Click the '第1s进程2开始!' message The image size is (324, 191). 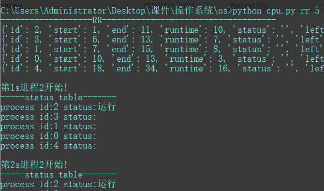pyautogui.click(x=34, y=88)
